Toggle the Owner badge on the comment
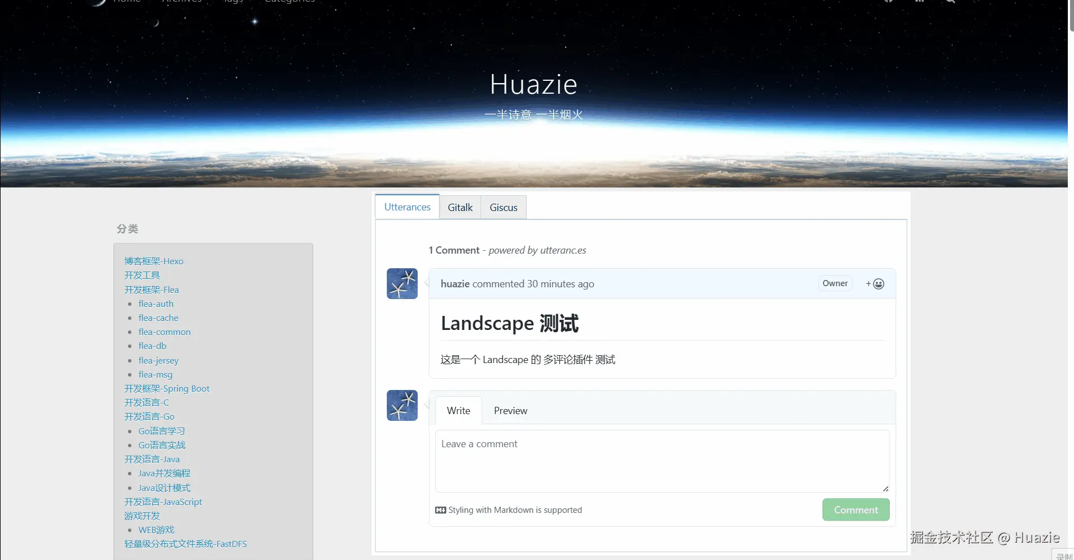 835,283
